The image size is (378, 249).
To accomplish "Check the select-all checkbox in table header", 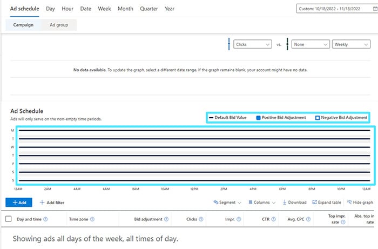I will tap(8, 219).
